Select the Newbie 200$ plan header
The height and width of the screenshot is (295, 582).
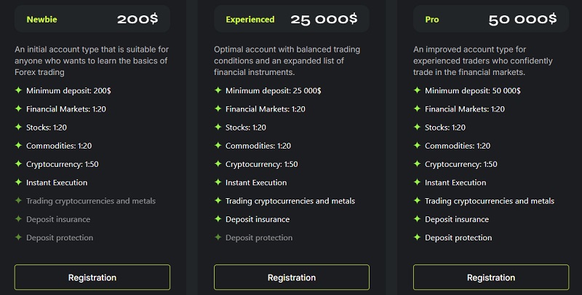[x=92, y=19]
